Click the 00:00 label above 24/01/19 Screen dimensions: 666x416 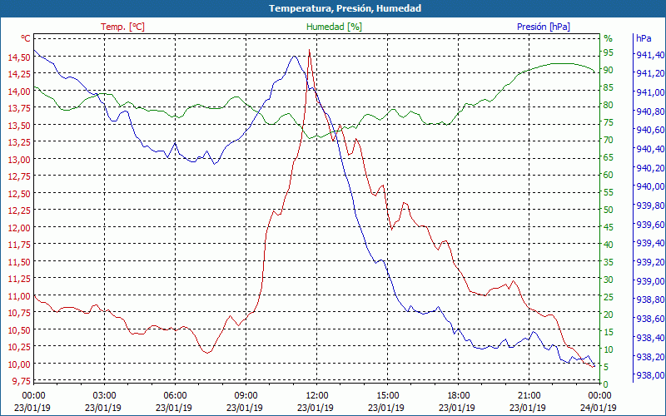pyautogui.click(x=599, y=396)
